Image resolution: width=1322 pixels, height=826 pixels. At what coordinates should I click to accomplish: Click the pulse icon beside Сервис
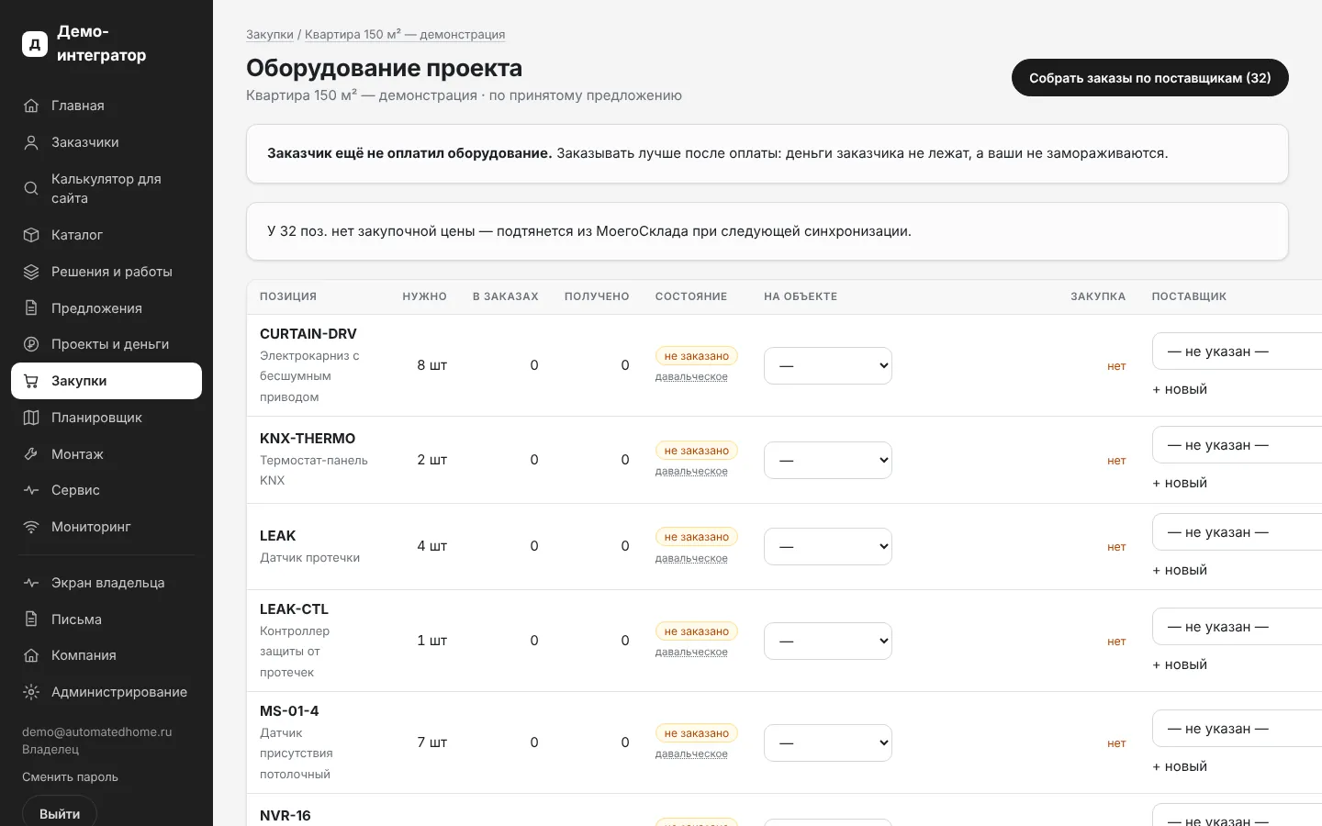click(31, 490)
